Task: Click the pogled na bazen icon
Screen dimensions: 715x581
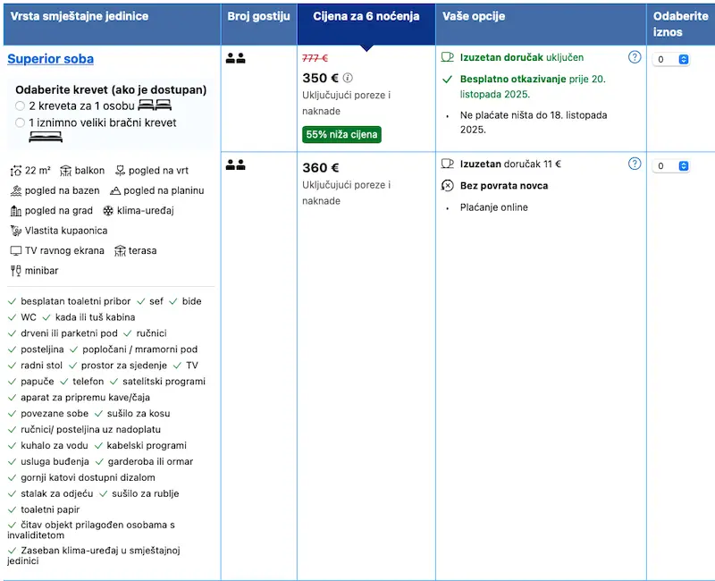Action: (x=16, y=190)
